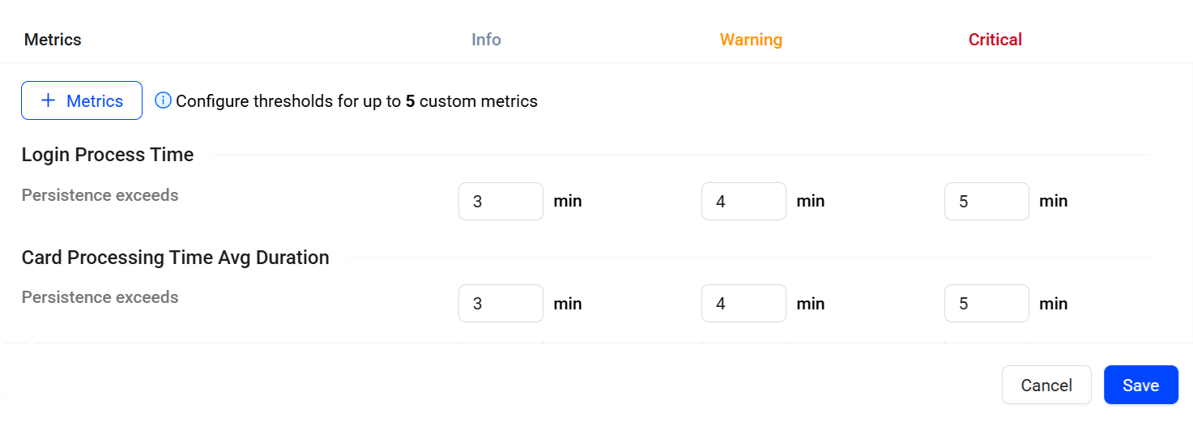1193x422 pixels.
Task: Focus Card Processing Time Info threshold field
Action: click(x=501, y=303)
